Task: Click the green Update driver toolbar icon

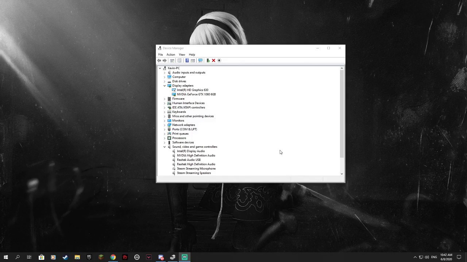Action: (208, 60)
